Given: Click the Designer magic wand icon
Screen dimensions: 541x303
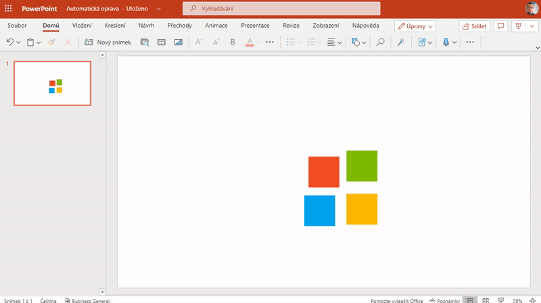Looking at the screenshot, I should pos(400,42).
